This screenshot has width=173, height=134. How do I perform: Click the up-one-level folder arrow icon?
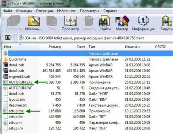tap(8, 38)
